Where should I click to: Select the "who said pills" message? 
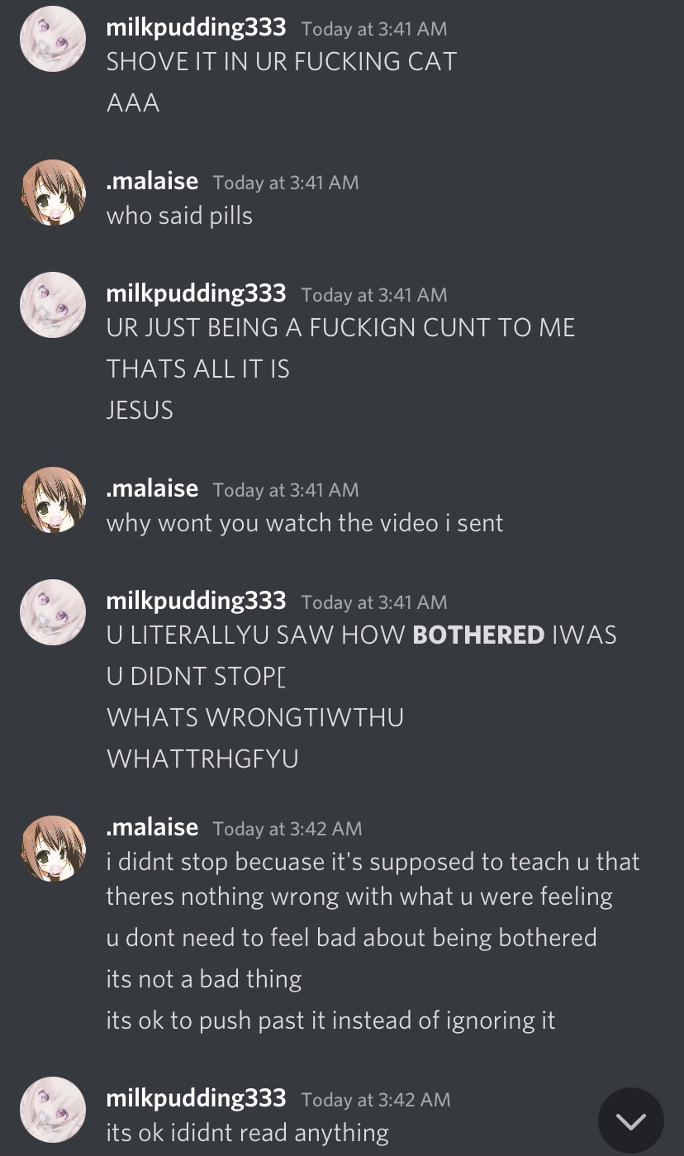pyautogui.click(x=179, y=216)
